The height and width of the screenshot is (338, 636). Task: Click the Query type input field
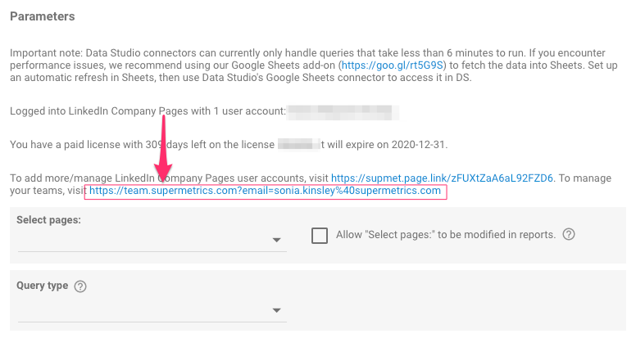click(152, 311)
